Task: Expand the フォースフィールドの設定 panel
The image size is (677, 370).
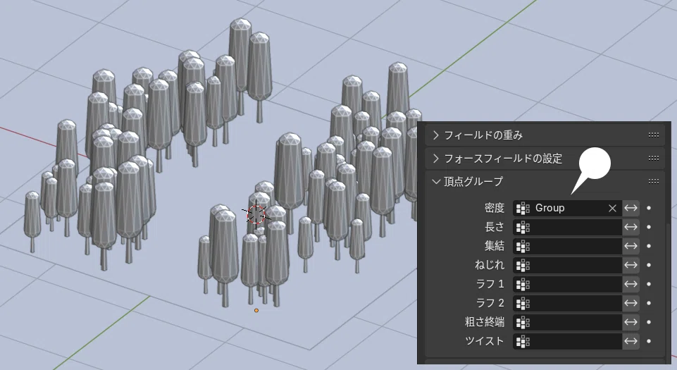Action: tap(545, 159)
